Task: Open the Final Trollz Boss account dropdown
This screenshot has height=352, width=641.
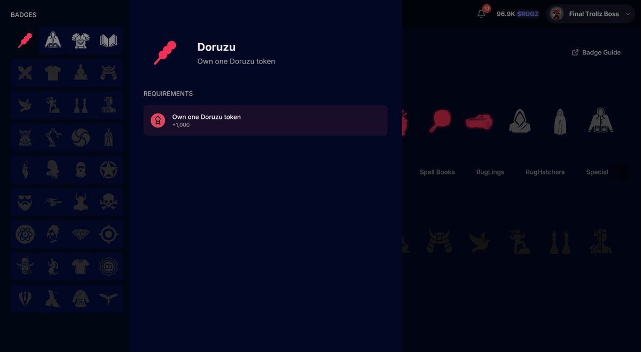Action: click(x=591, y=14)
